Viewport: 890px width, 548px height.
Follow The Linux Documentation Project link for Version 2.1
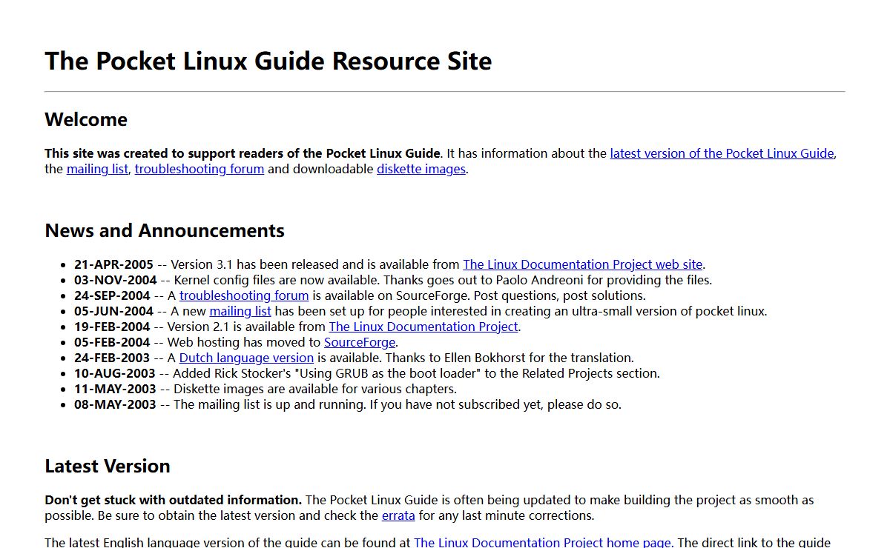click(x=423, y=327)
